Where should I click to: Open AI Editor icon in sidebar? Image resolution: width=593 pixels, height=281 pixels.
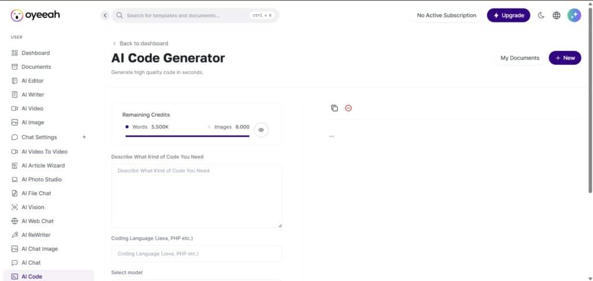click(x=14, y=81)
